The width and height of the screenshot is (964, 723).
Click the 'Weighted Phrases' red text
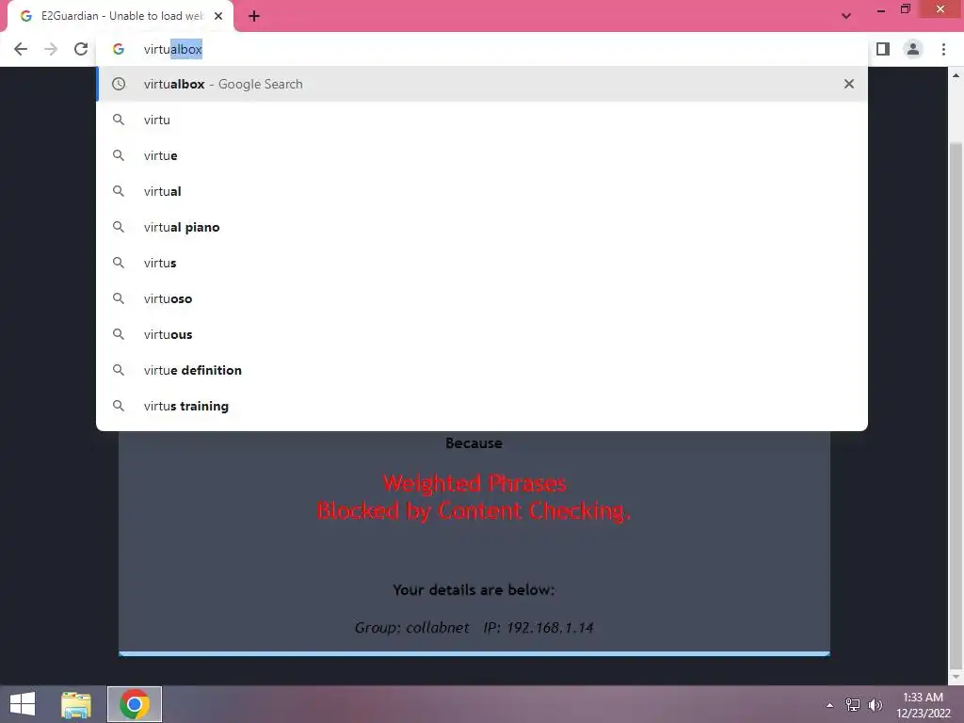point(474,483)
